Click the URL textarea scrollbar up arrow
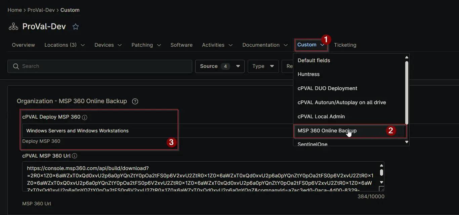 click(x=381, y=165)
